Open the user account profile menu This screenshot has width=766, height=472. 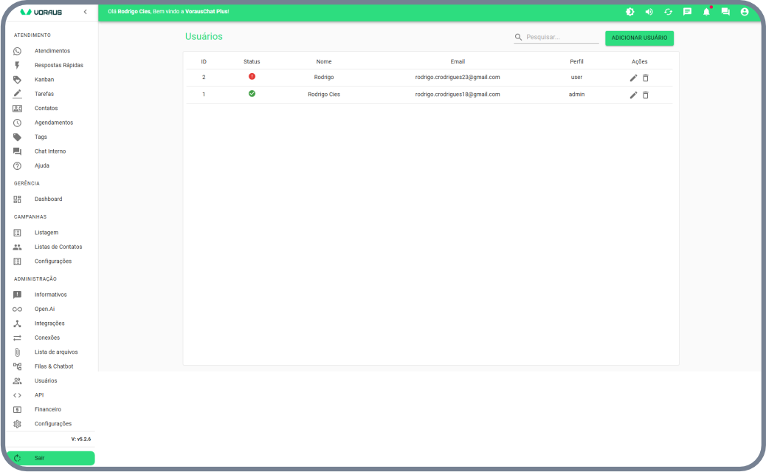pos(745,12)
